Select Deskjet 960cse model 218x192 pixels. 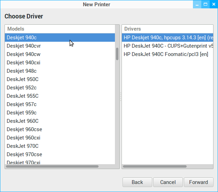coord(24,129)
